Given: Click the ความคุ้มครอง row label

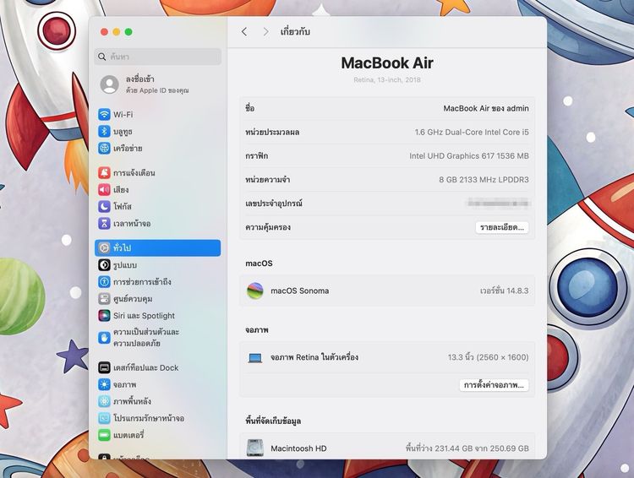Looking at the screenshot, I should [268, 227].
